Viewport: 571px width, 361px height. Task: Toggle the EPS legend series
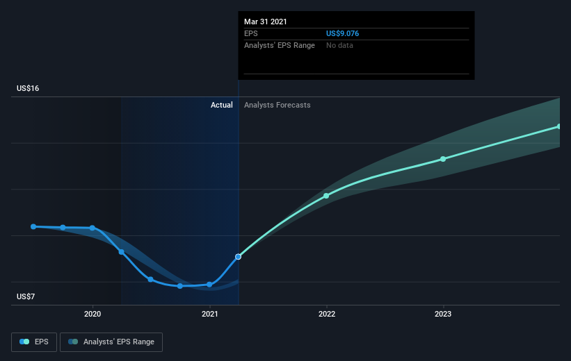click(34, 342)
